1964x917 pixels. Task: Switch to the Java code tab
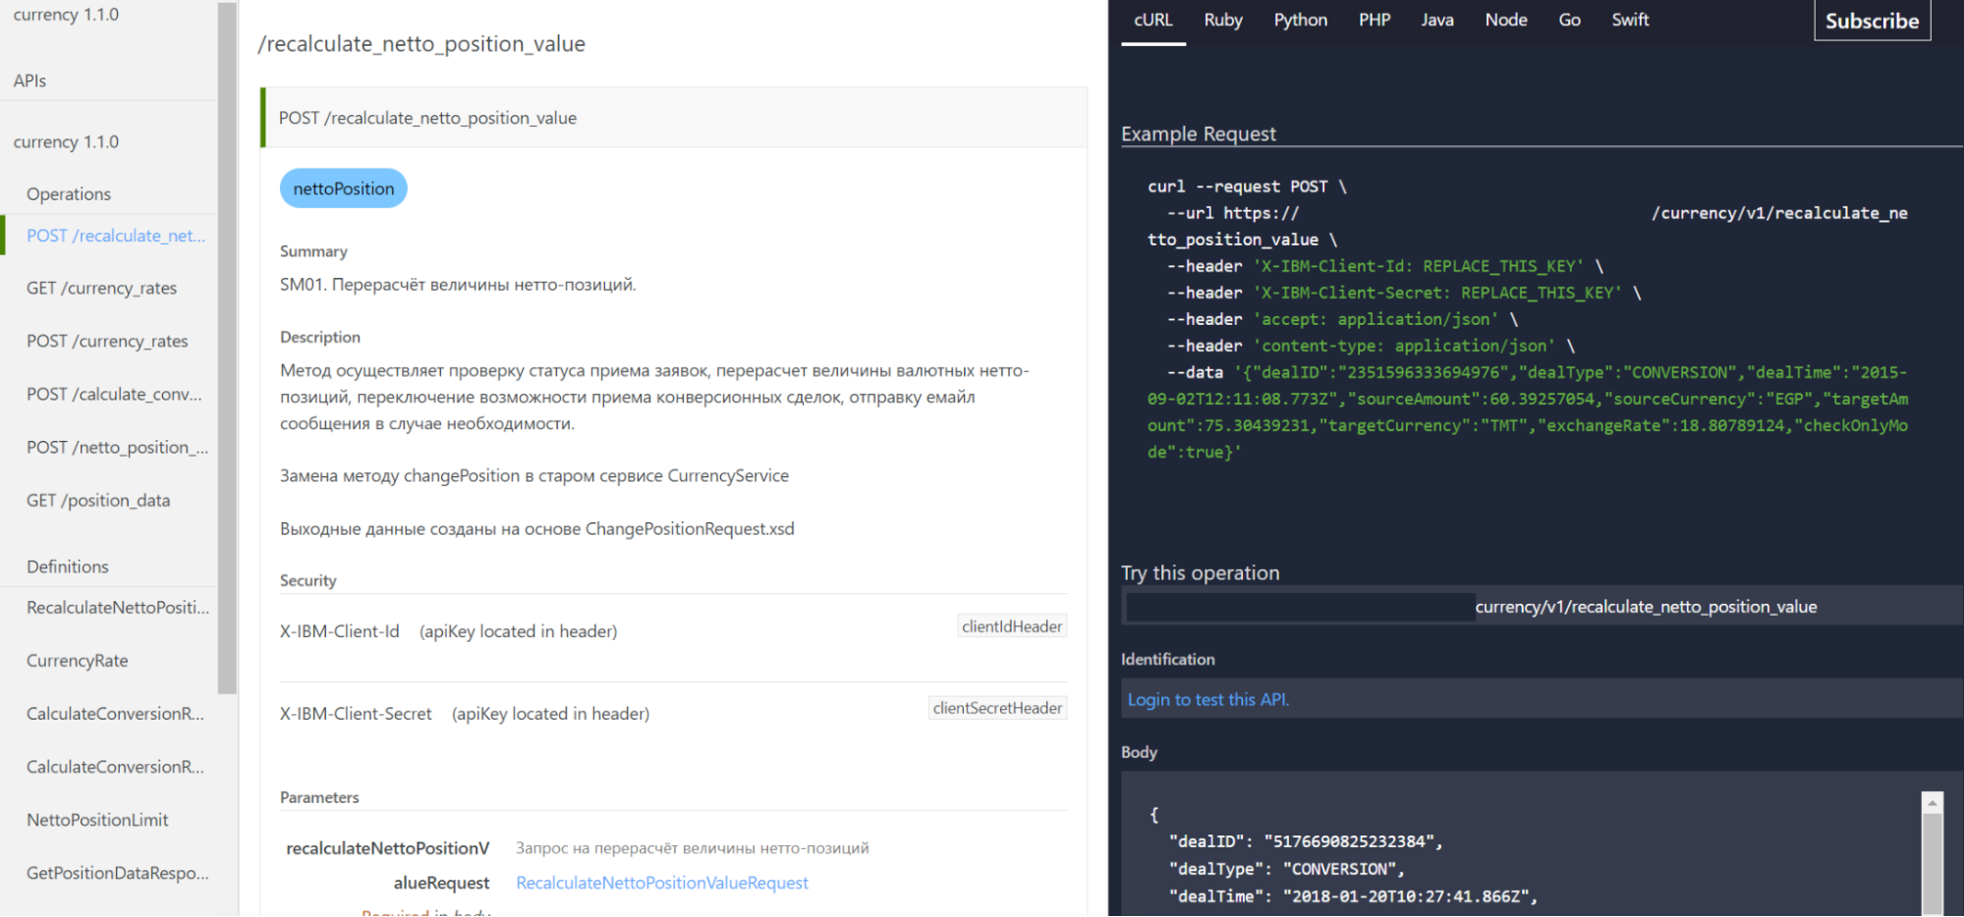1437,21
